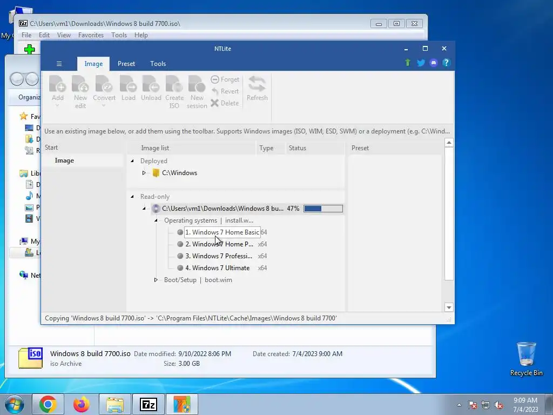Launch Firefox from the taskbar
This screenshot has height=415, width=553.
pos(81,404)
